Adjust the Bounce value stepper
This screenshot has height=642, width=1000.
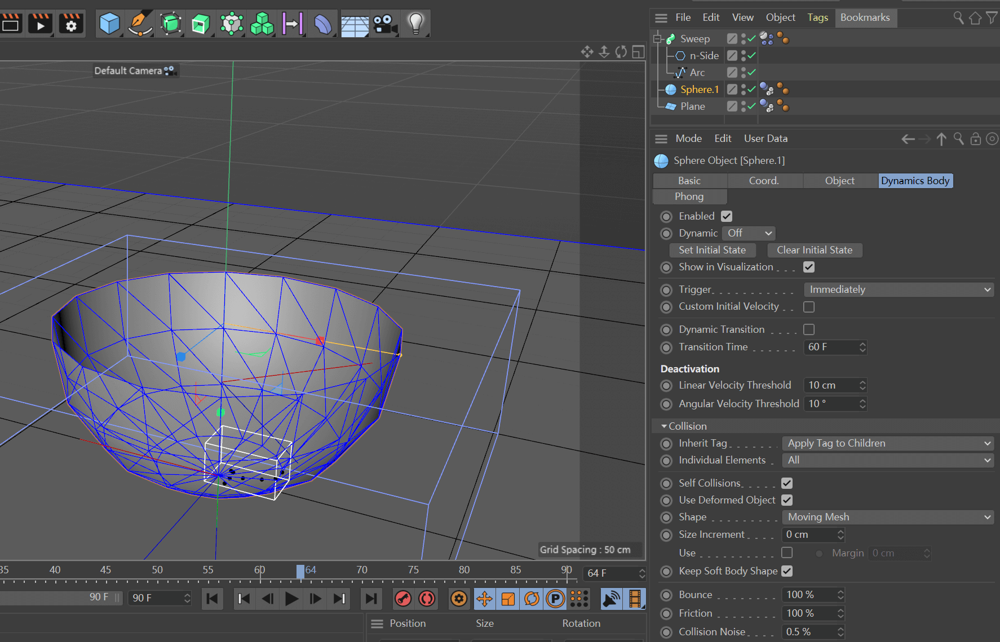click(840, 595)
